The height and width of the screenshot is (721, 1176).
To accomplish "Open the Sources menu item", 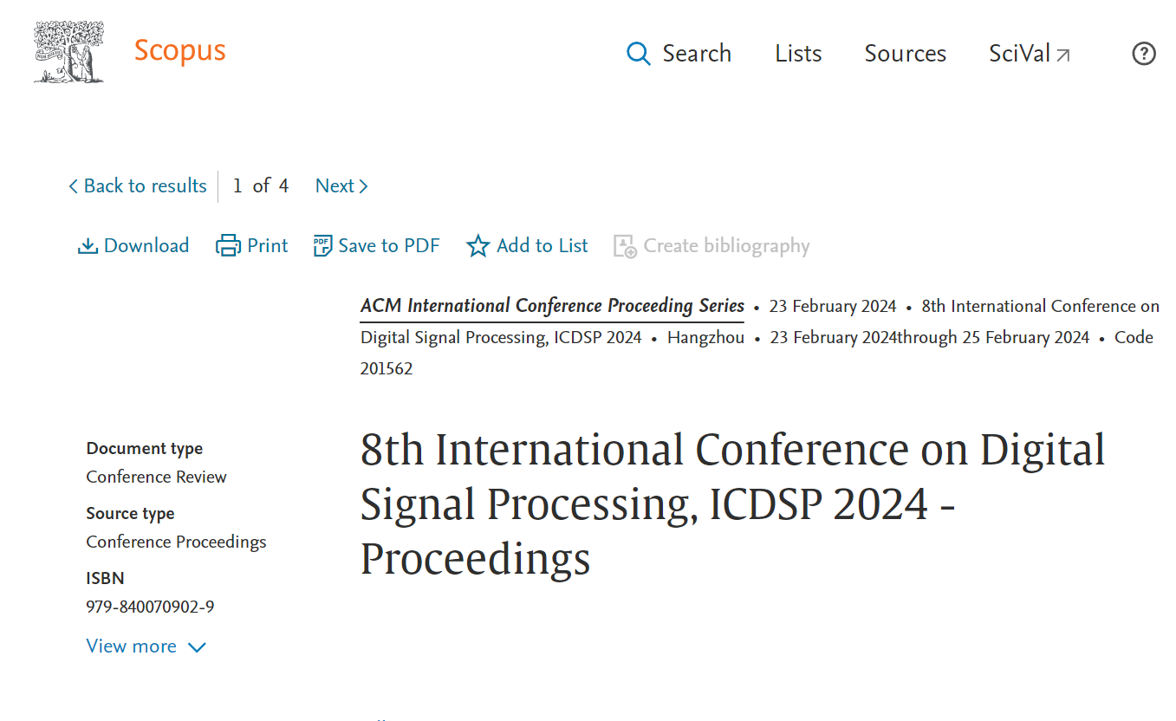I will 905,54.
